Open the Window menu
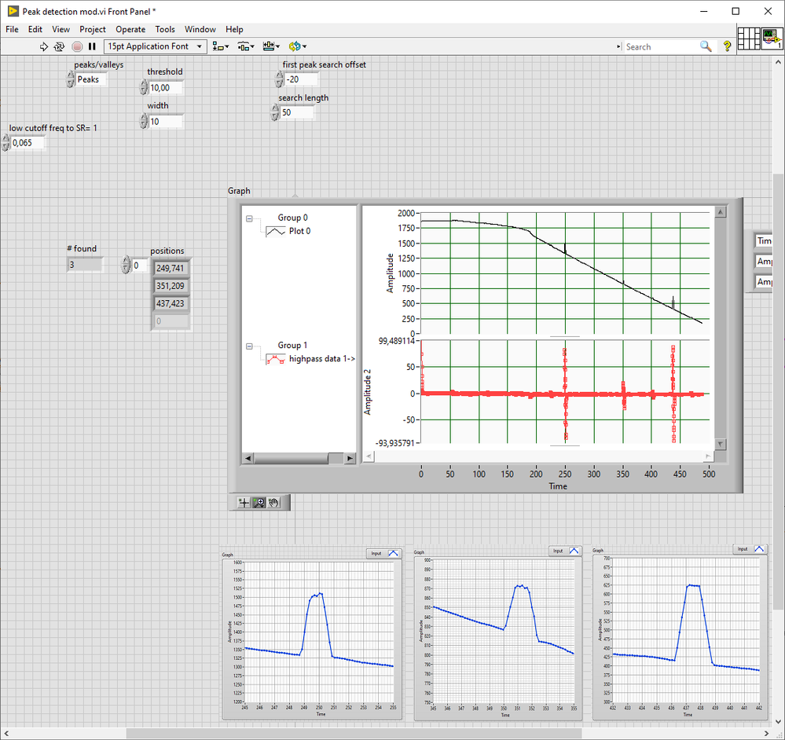785x740 pixels. 200,30
